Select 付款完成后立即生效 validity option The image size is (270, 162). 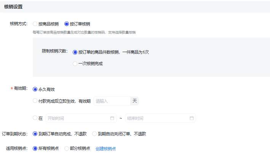click(x=35, y=101)
